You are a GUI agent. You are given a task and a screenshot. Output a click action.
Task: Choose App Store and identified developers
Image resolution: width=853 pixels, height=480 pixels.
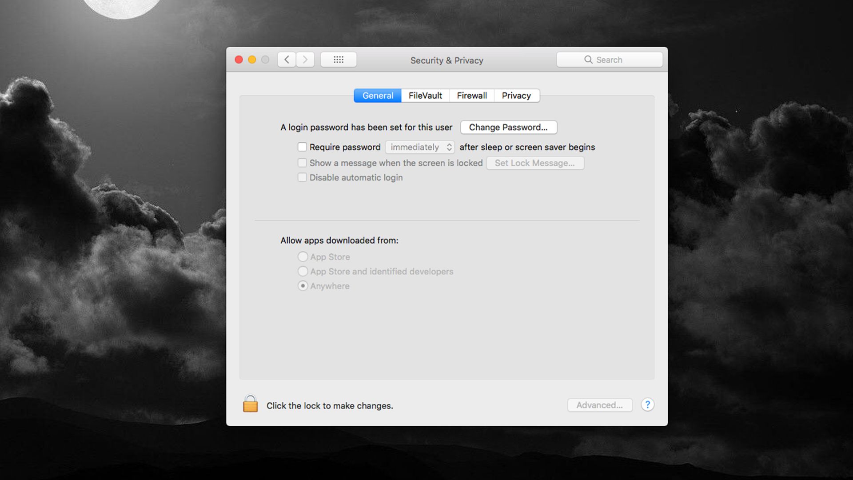[303, 271]
